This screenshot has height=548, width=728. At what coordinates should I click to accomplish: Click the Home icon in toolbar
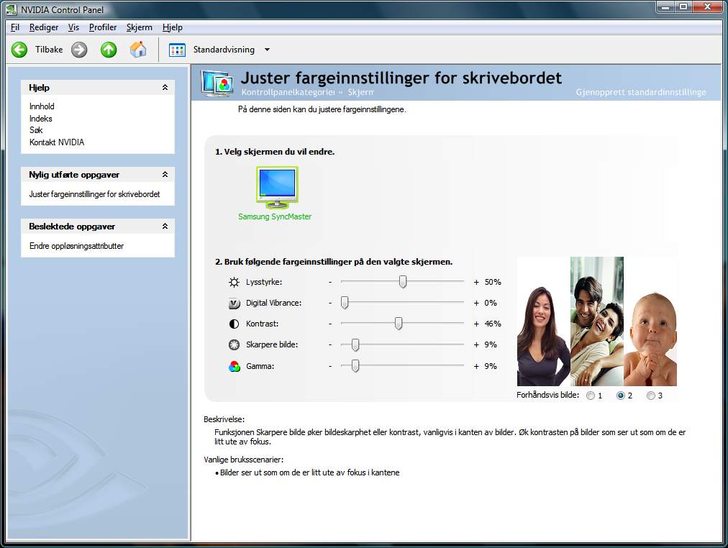[138, 50]
